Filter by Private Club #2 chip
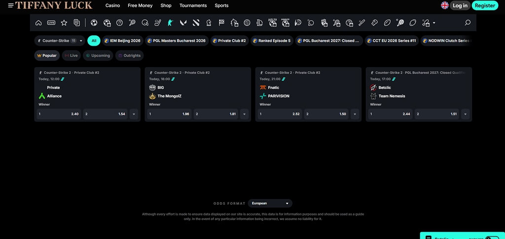This screenshot has width=505, height=239. pyautogui.click(x=229, y=41)
